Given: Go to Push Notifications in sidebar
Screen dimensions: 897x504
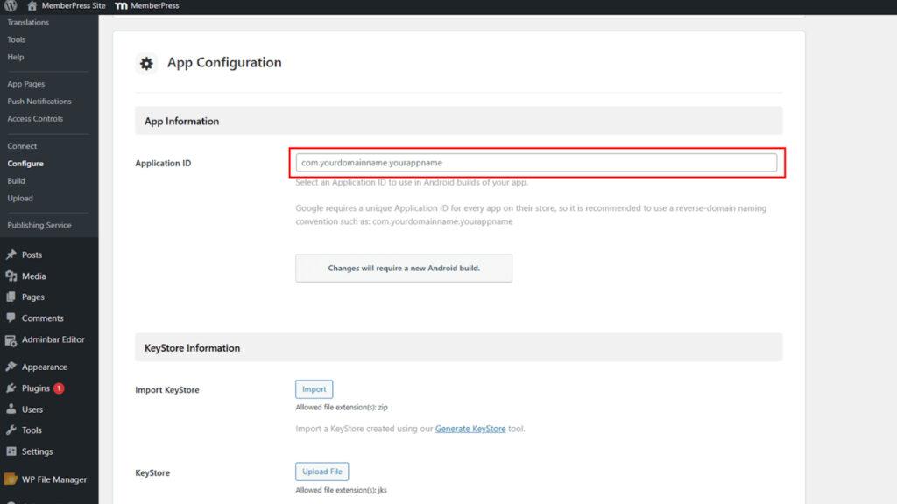Looking at the screenshot, I should coord(39,101).
